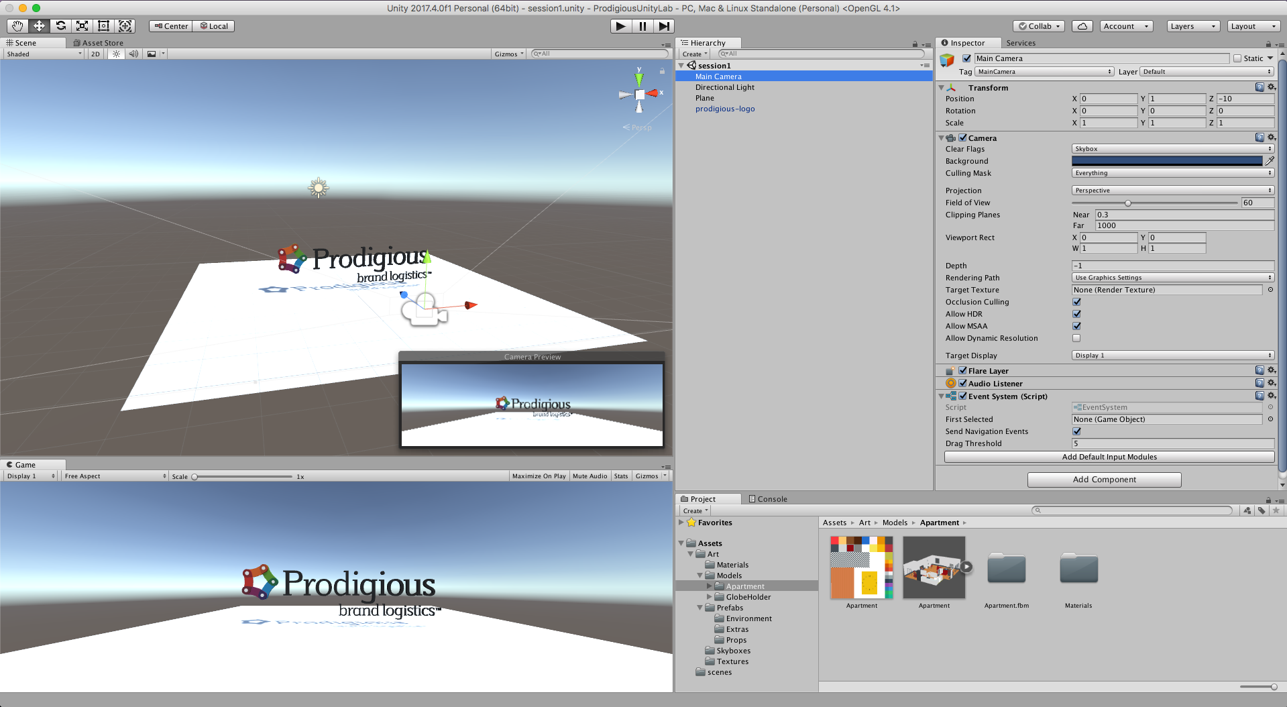Click Add Default Input Modules
This screenshot has width=1287, height=707.
1109,457
